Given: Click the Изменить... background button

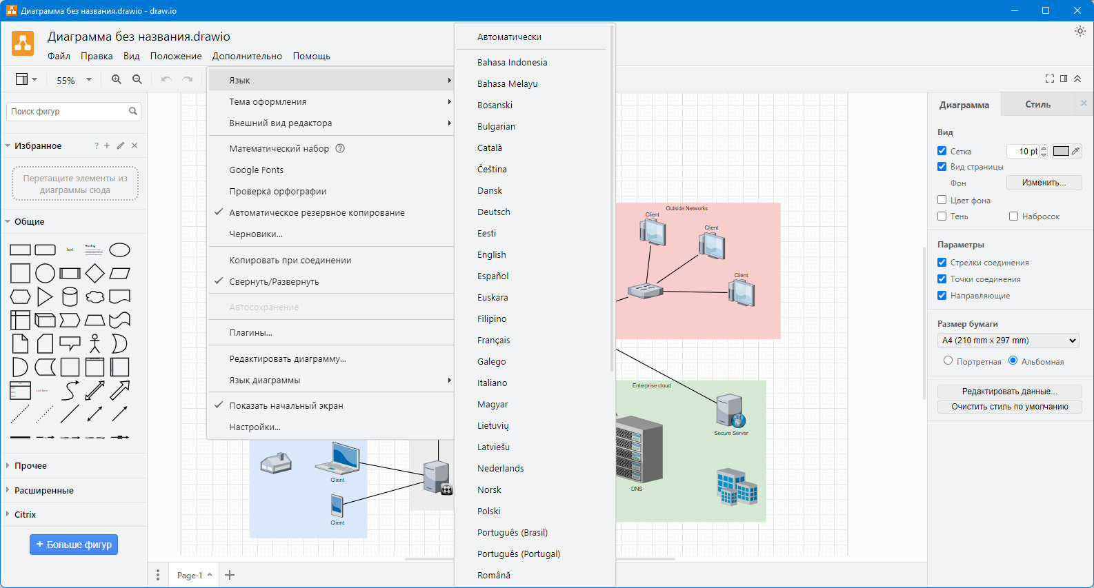Looking at the screenshot, I should (x=1044, y=183).
